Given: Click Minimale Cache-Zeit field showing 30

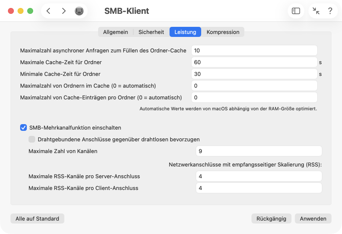Looking at the screenshot, I should (x=254, y=74).
